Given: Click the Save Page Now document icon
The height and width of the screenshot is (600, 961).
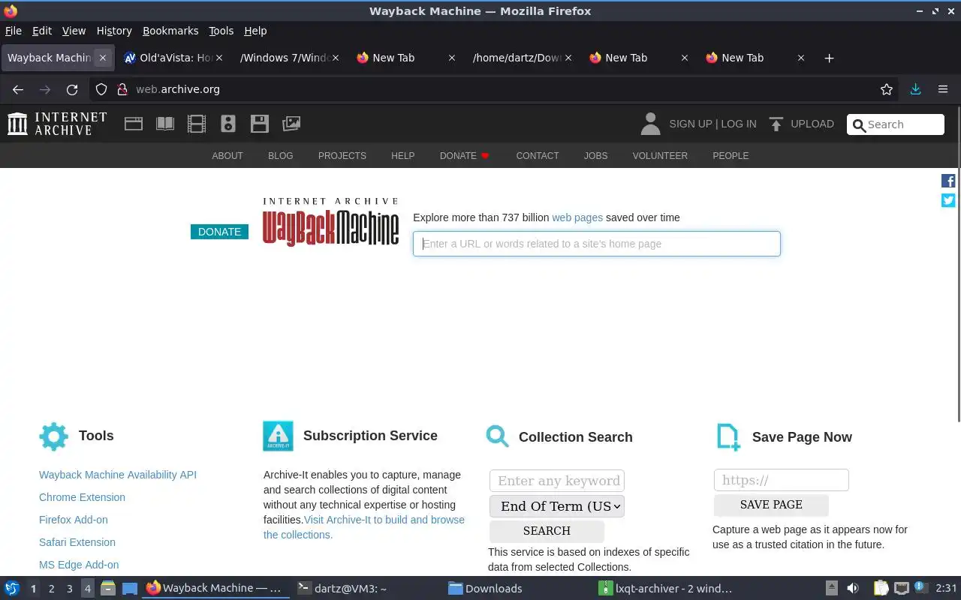Looking at the screenshot, I should [x=728, y=437].
